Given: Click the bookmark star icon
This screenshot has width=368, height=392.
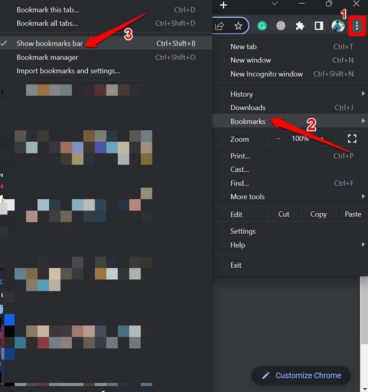Looking at the screenshot, I should click(x=238, y=26).
